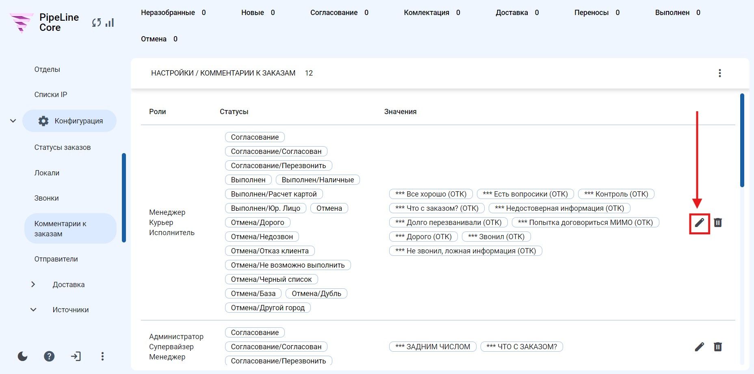Delete the Менеджер Курьер Исполнитель comment row
Image resolution: width=754 pixels, height=374 pixels.
(x=718, y=223)
